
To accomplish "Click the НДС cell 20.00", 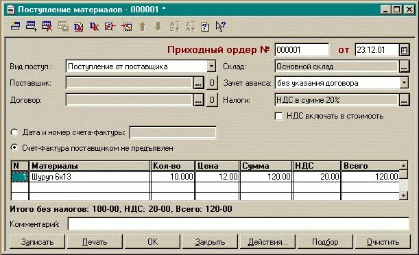I will coord(317,177).
